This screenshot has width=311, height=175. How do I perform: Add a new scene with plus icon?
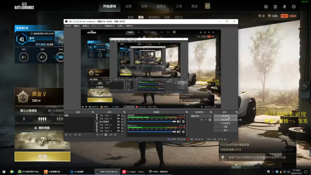coord(66,135)
